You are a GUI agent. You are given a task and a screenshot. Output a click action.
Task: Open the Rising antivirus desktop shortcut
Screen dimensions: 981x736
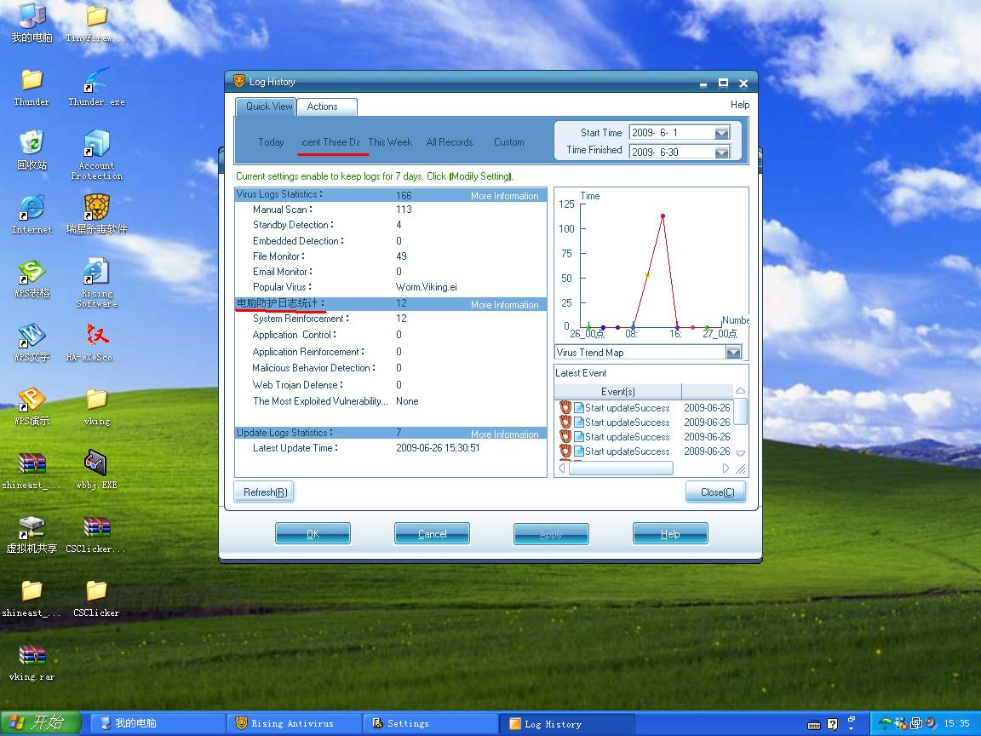(x=96, y=209)
